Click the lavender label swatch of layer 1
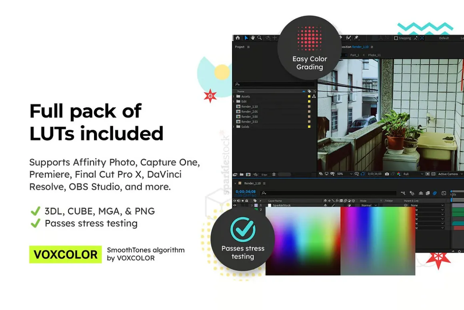 pos(256,205)
